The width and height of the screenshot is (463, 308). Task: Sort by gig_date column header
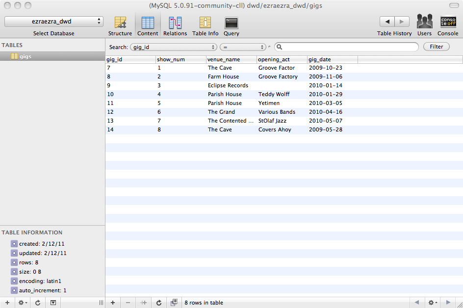pyautogui.click(x=333, y=59)
